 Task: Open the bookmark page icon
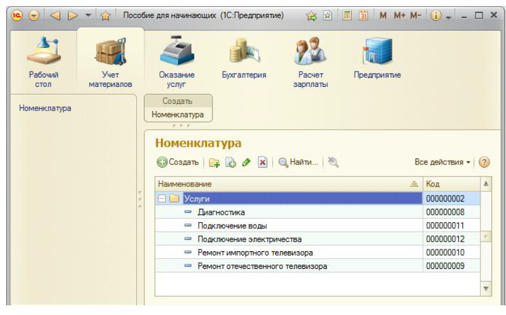click(x=327, y=15)
